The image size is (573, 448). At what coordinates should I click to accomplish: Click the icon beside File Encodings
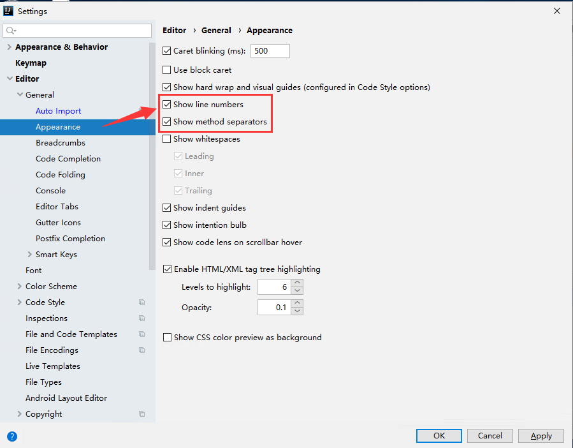pos(141,350)
